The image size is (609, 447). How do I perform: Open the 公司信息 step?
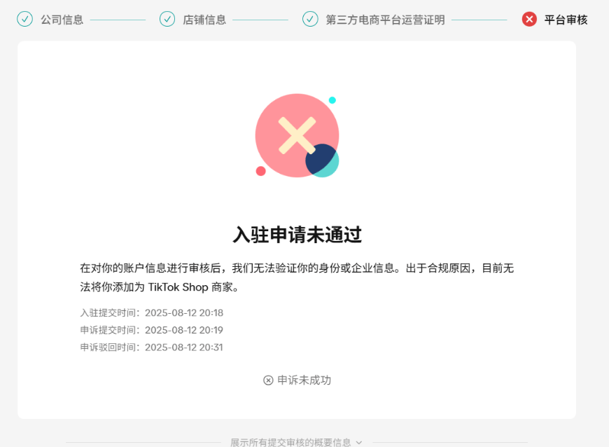(62, 20)
